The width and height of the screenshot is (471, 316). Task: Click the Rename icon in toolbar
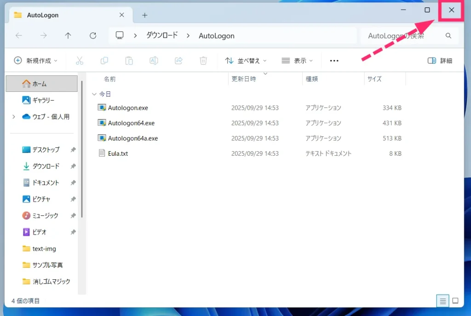pos(154,61)
